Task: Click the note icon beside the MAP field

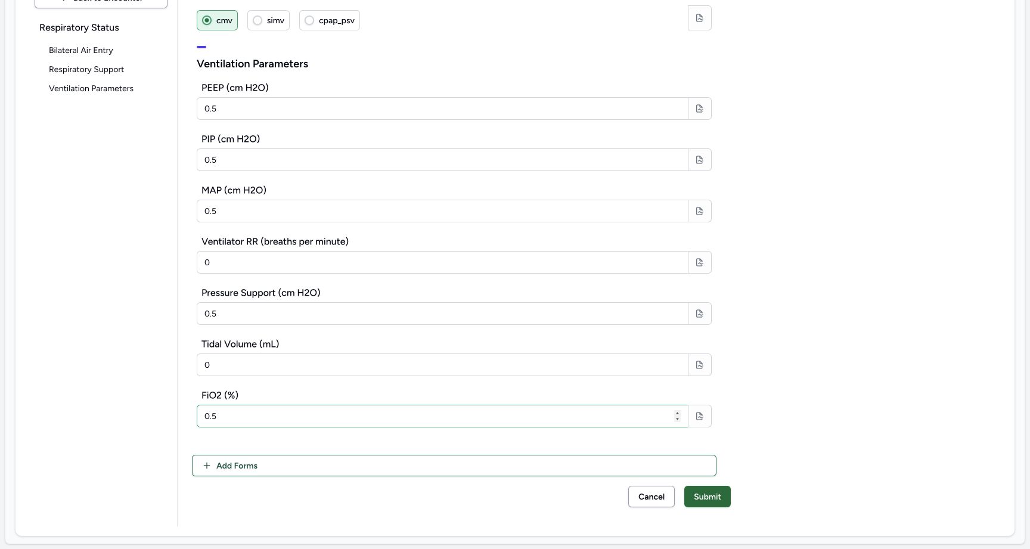Action: tap(700, 211)
